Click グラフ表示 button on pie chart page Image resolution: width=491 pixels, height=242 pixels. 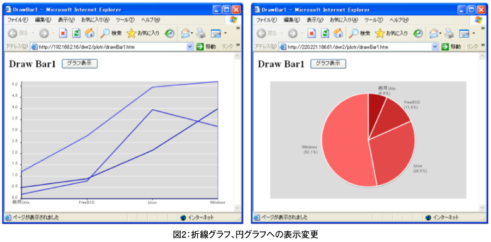(x=328, y=63)
